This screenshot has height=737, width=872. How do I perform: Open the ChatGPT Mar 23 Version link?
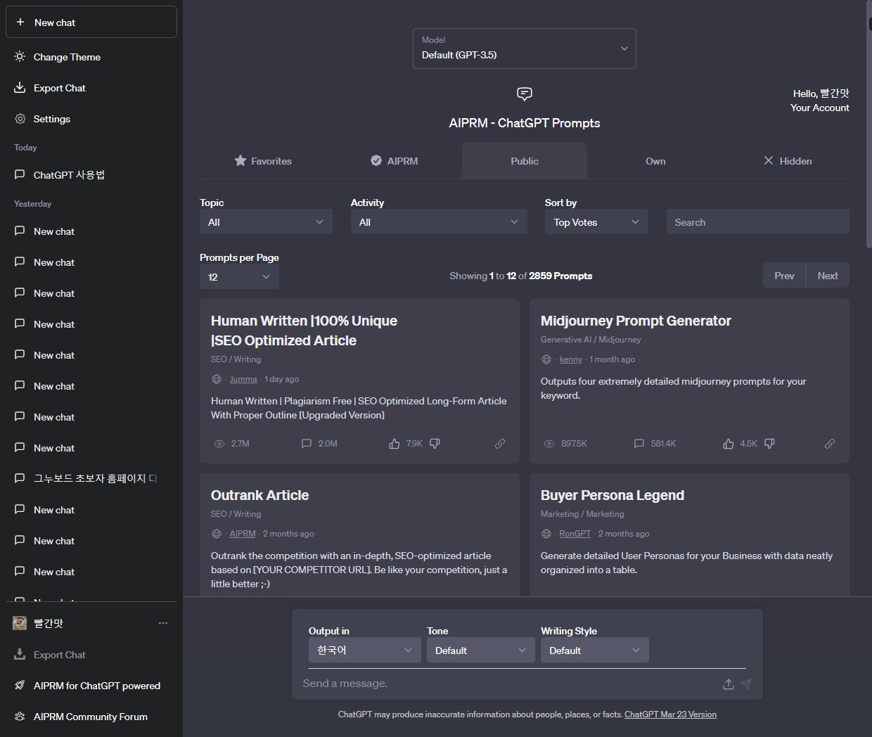[670, 714]
